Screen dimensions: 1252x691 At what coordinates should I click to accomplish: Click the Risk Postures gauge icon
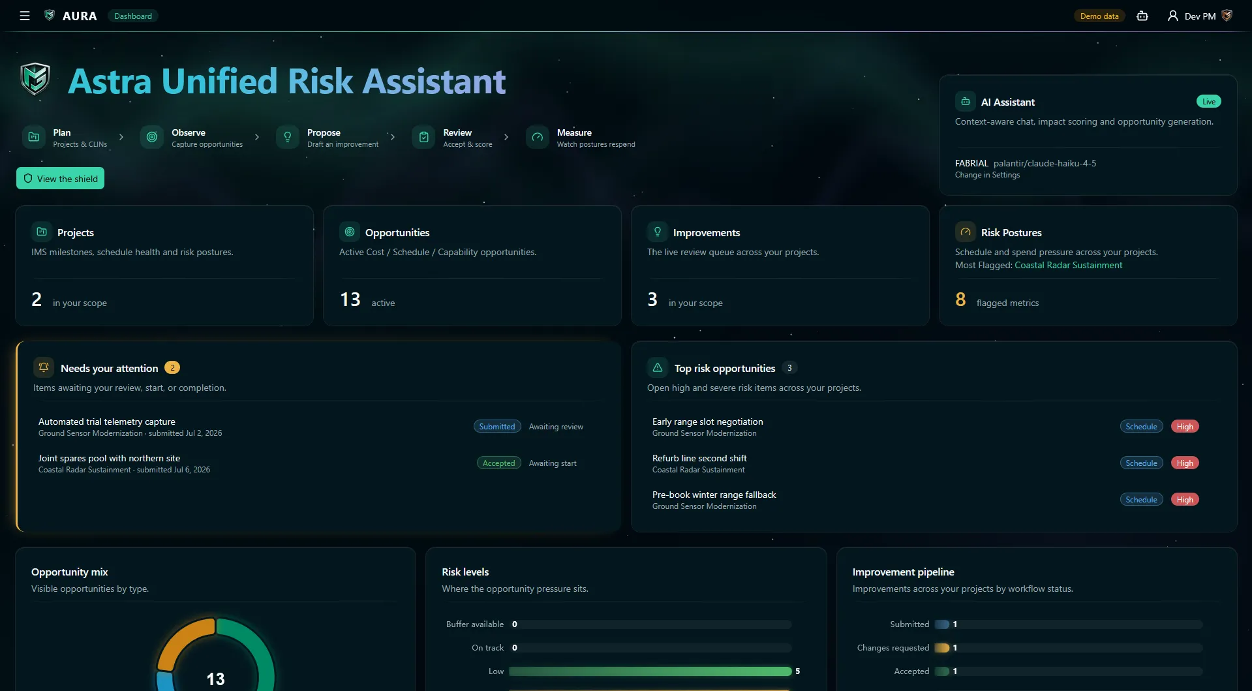[x=966, y=232]
